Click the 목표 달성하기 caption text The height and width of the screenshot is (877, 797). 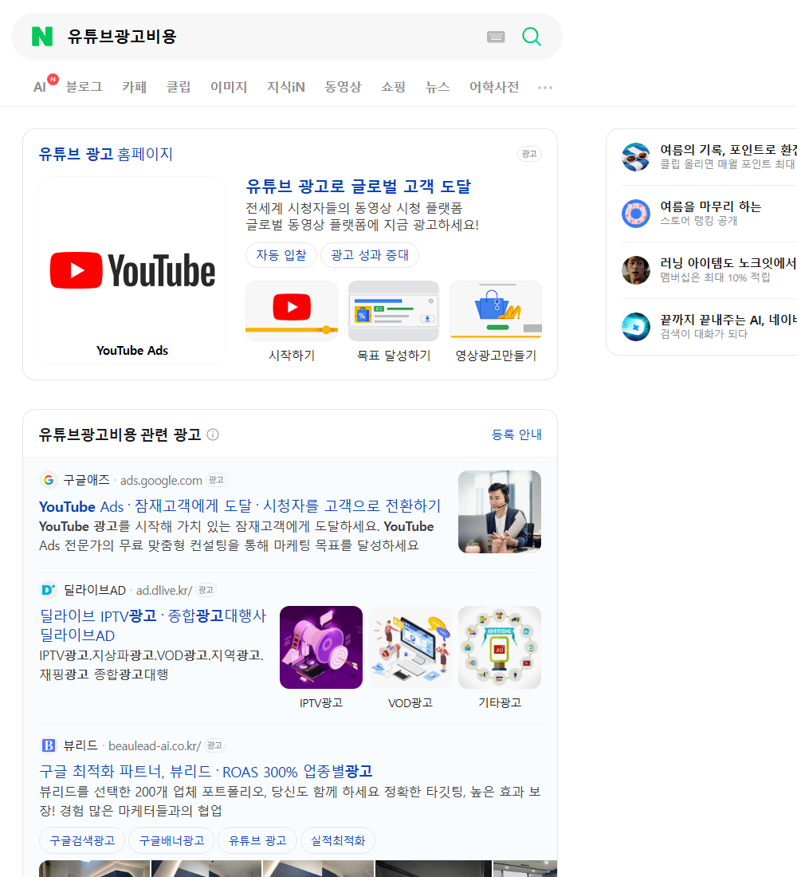[x=394, y=355]
